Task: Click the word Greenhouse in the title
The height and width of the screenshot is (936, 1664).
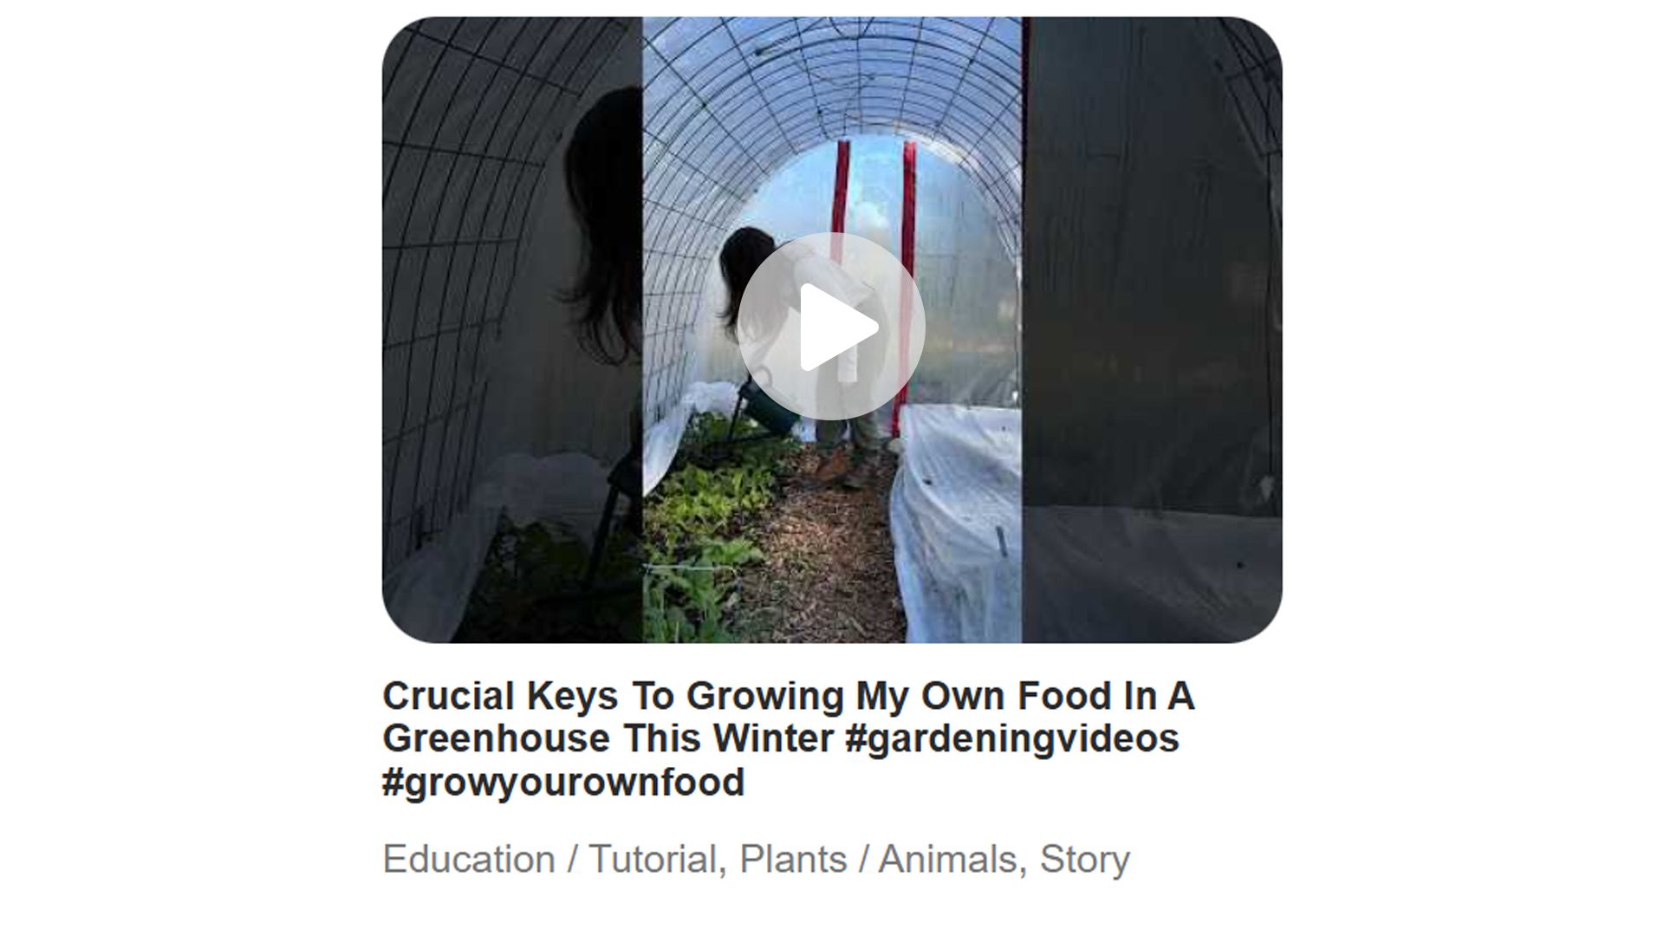Action: [x=497, y=738]
